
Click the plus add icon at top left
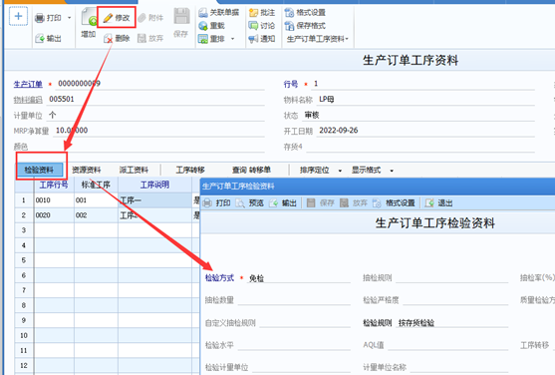click(18, 17)
